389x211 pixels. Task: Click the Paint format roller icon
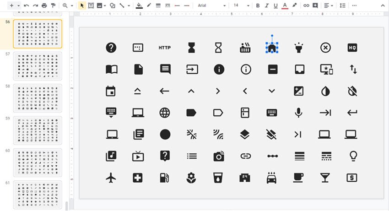(53, 5)
